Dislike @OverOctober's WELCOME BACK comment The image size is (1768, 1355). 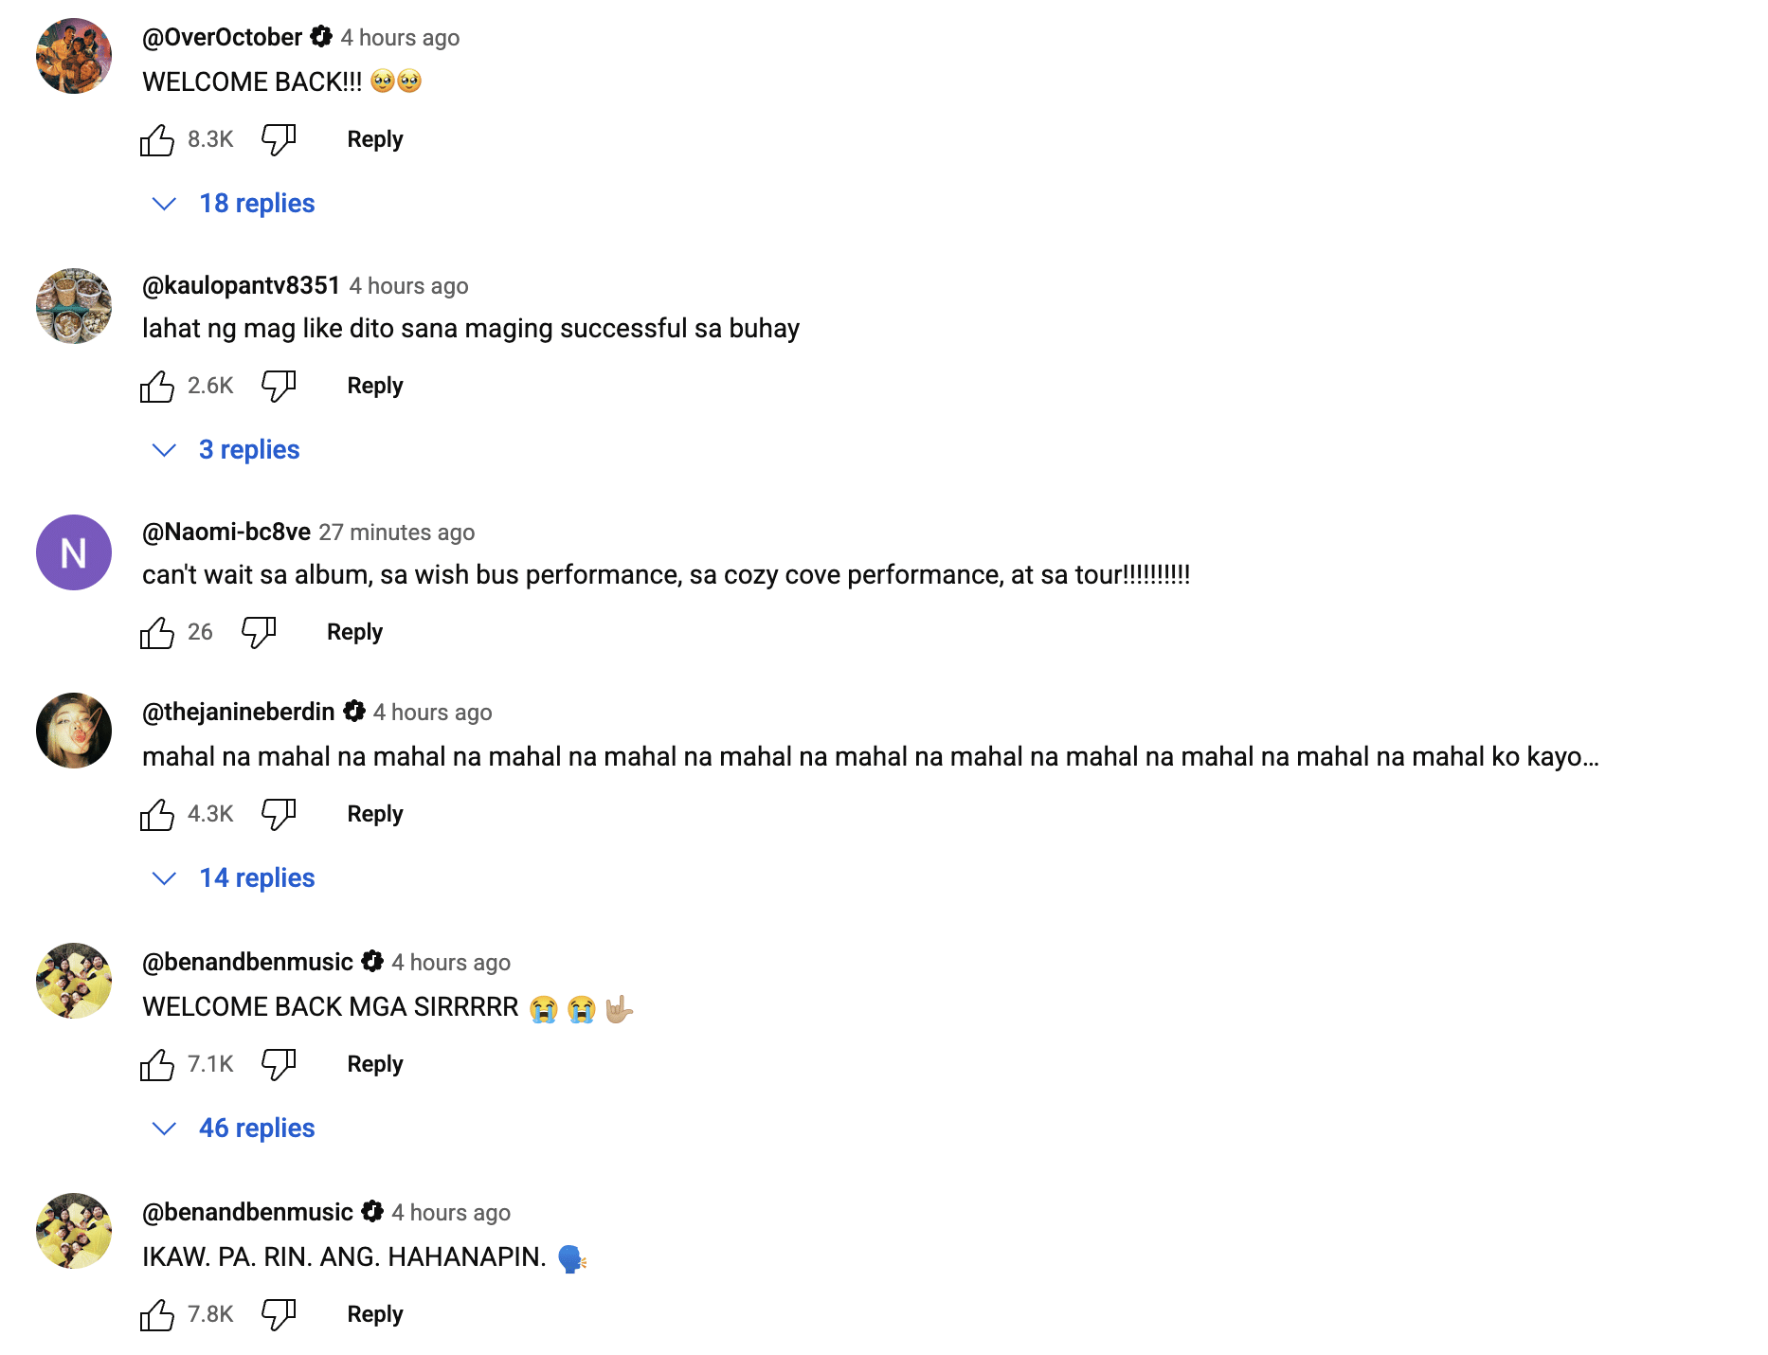(x=279, y=139)
